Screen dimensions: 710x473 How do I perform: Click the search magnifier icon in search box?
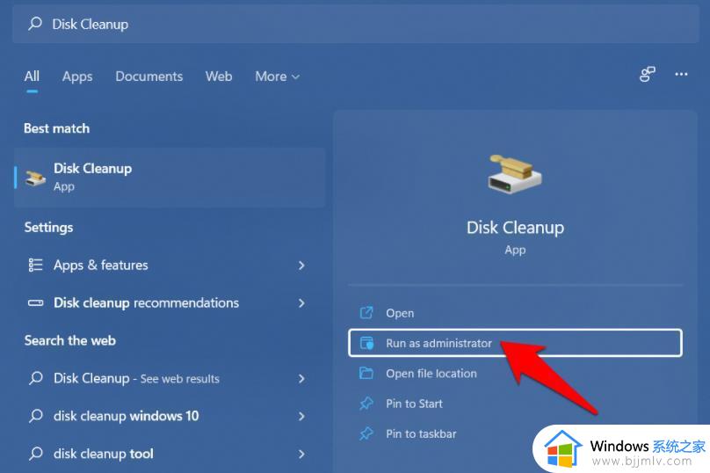[35, 24]
